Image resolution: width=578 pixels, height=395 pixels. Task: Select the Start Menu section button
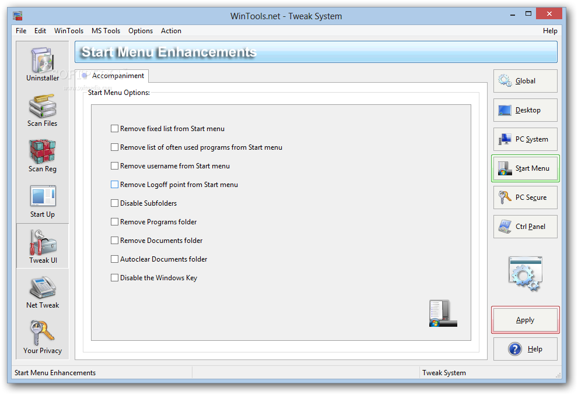point(526,168)
